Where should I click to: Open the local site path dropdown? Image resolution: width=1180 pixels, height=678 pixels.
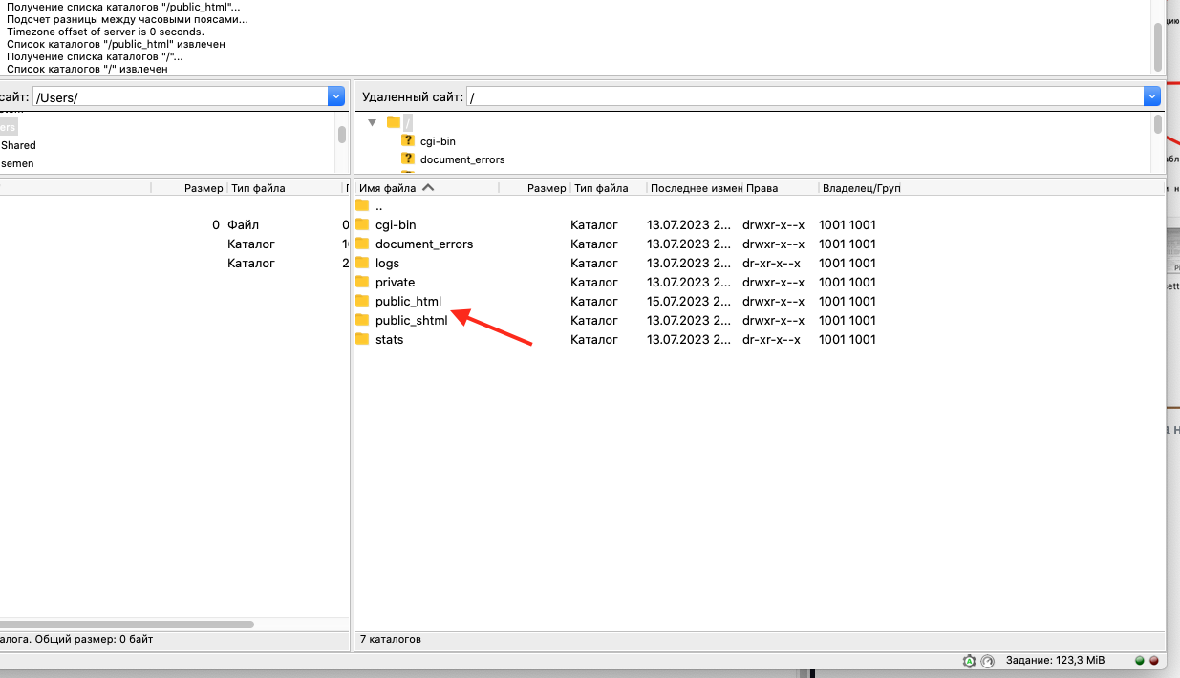coord(336,96)
